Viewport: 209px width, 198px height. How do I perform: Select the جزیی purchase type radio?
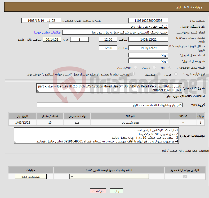coord(176,74)
